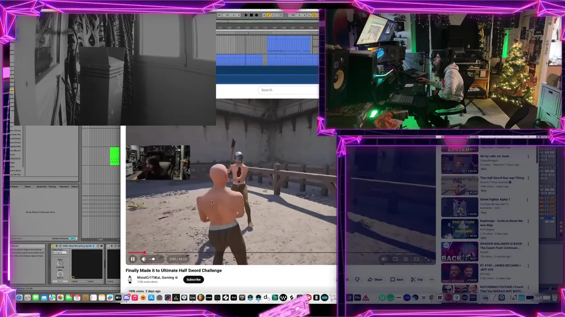This screenshot has width=565, height=317.
Task: Open Photos from the Dock
Action: coord(60,298)
